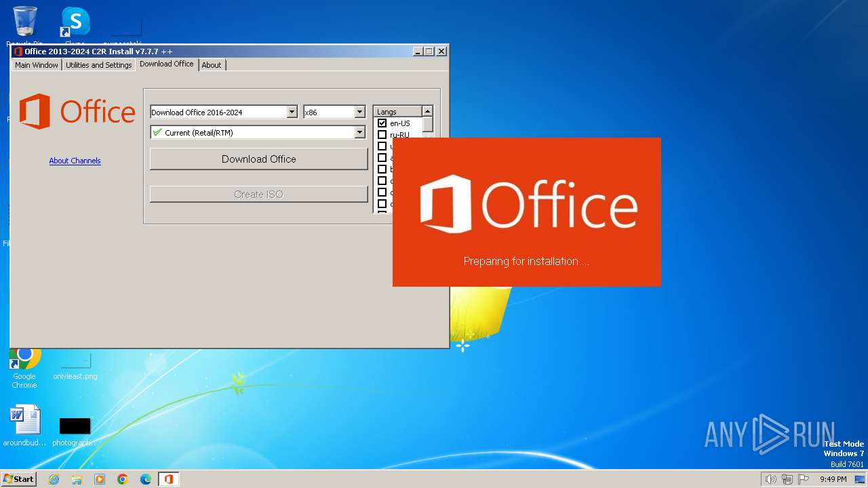Select the Download Office tab

167,64
